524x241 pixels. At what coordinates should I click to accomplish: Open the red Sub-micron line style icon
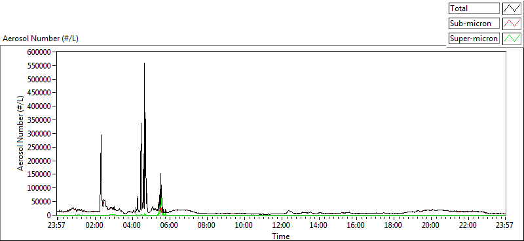point(512,24)
